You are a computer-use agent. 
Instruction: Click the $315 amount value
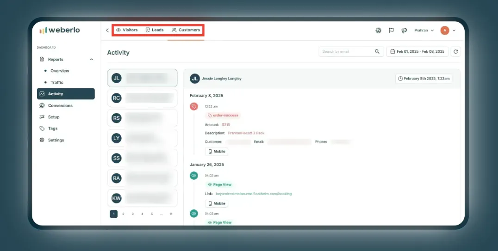(226, 125)
